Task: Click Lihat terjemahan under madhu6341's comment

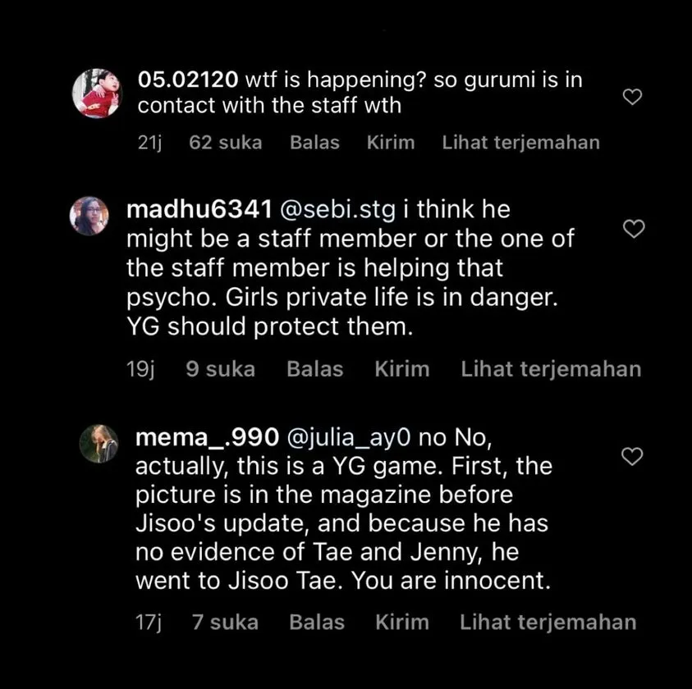Action: click(551, 369)
